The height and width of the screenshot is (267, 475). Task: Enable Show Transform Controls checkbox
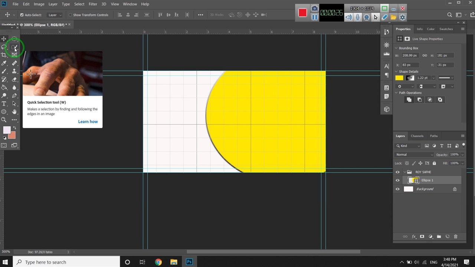click(x=70, y=15)
